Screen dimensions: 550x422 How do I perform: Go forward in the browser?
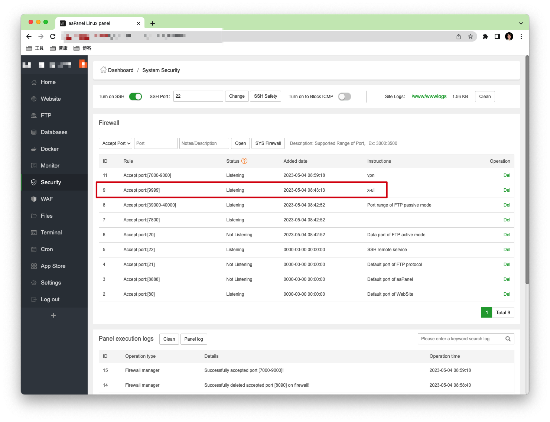click(41, 36)
